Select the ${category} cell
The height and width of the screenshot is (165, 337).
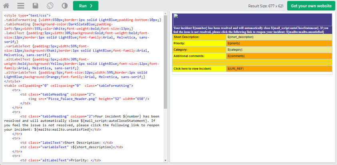click(279, 50)
